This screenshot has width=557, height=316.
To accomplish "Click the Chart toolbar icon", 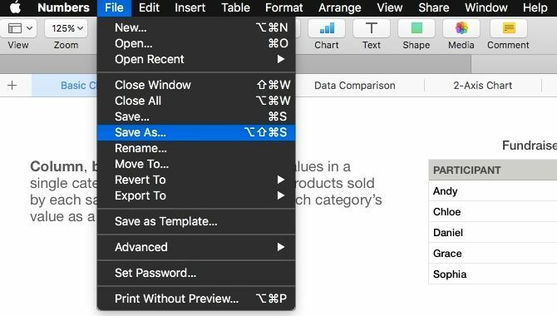I will click(x=327, y=28).
